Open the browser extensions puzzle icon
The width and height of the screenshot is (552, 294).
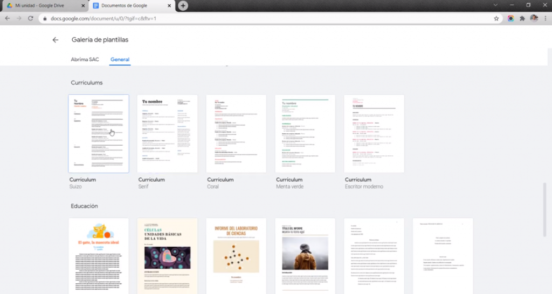tap(522, 18)
